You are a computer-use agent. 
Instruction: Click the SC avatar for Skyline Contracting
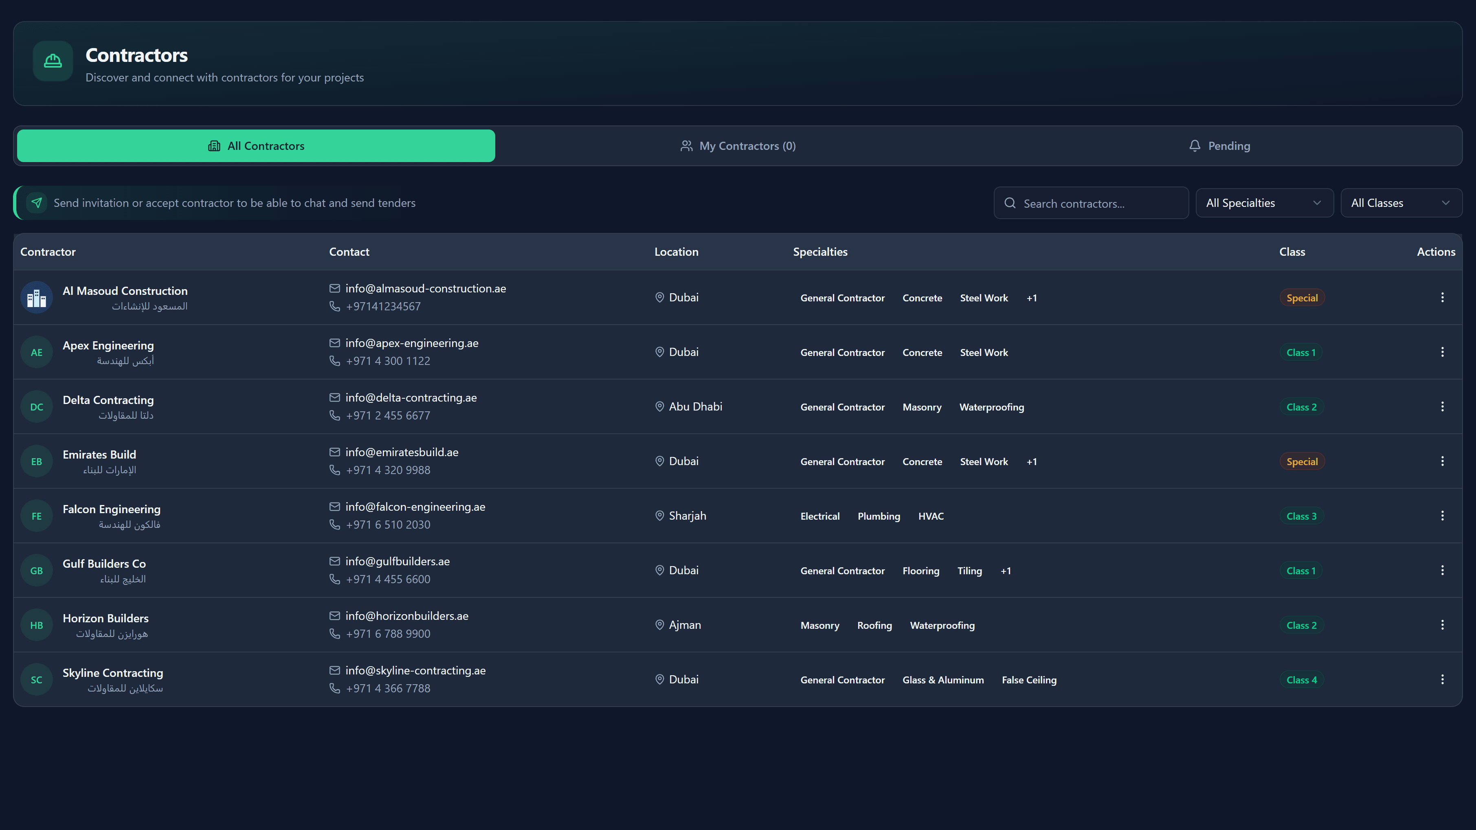point(37,679)
